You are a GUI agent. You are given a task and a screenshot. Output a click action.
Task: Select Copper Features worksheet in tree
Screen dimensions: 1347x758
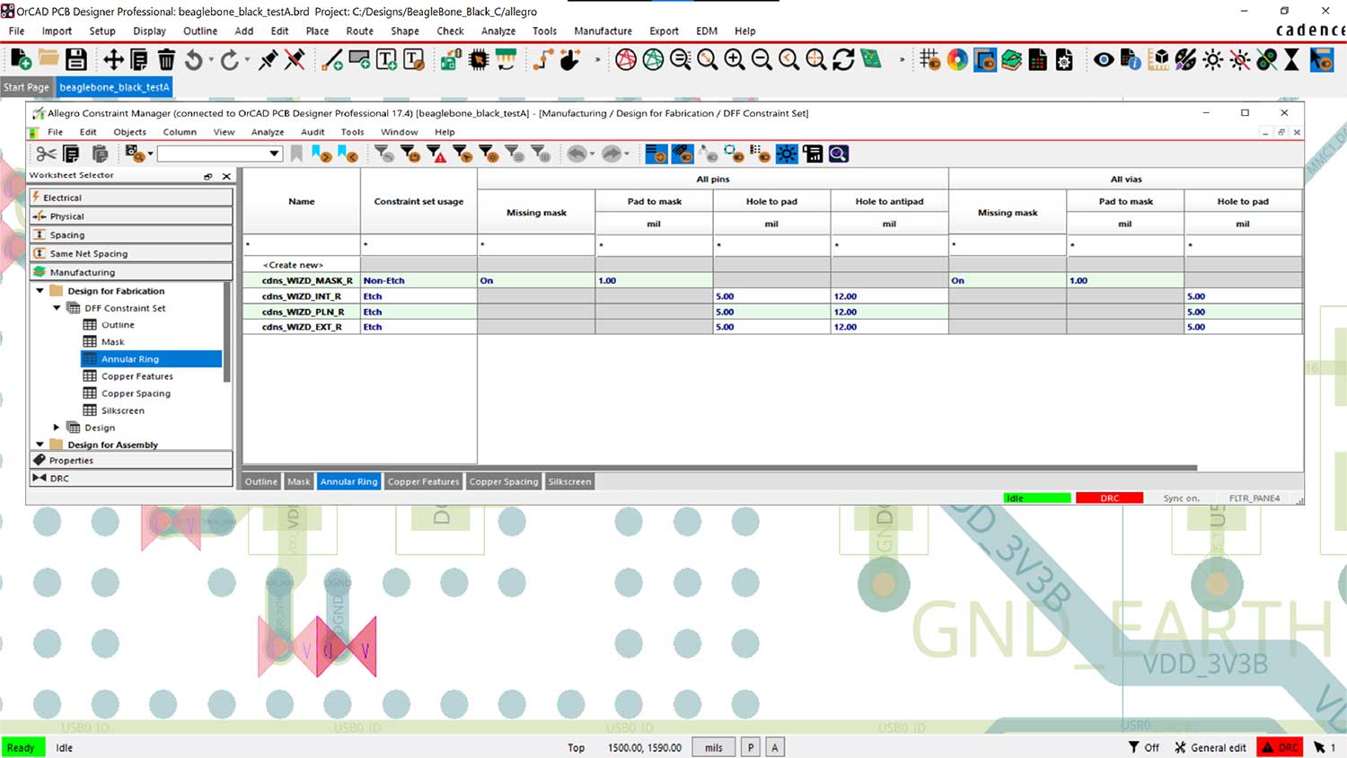136,376
